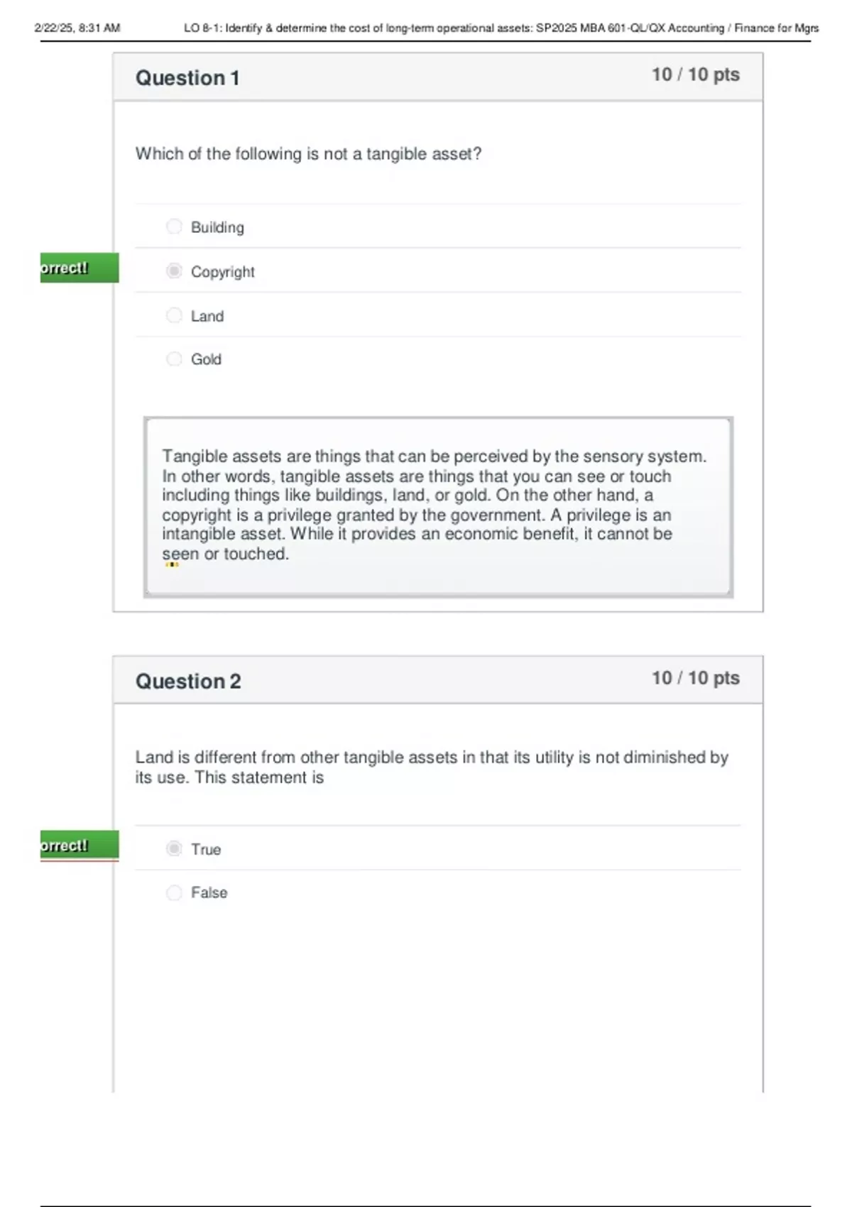The width and height of the screenshot is (852, 1207).
Task: Click the yellow dotted marker under 'seen'
Action: pyautogui.click(x=172, y=565)
